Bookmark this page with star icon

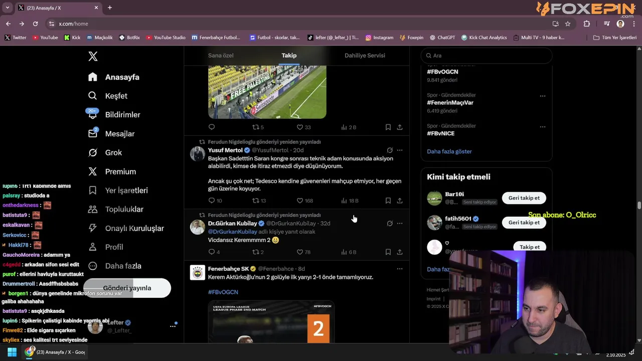point(568,24)
